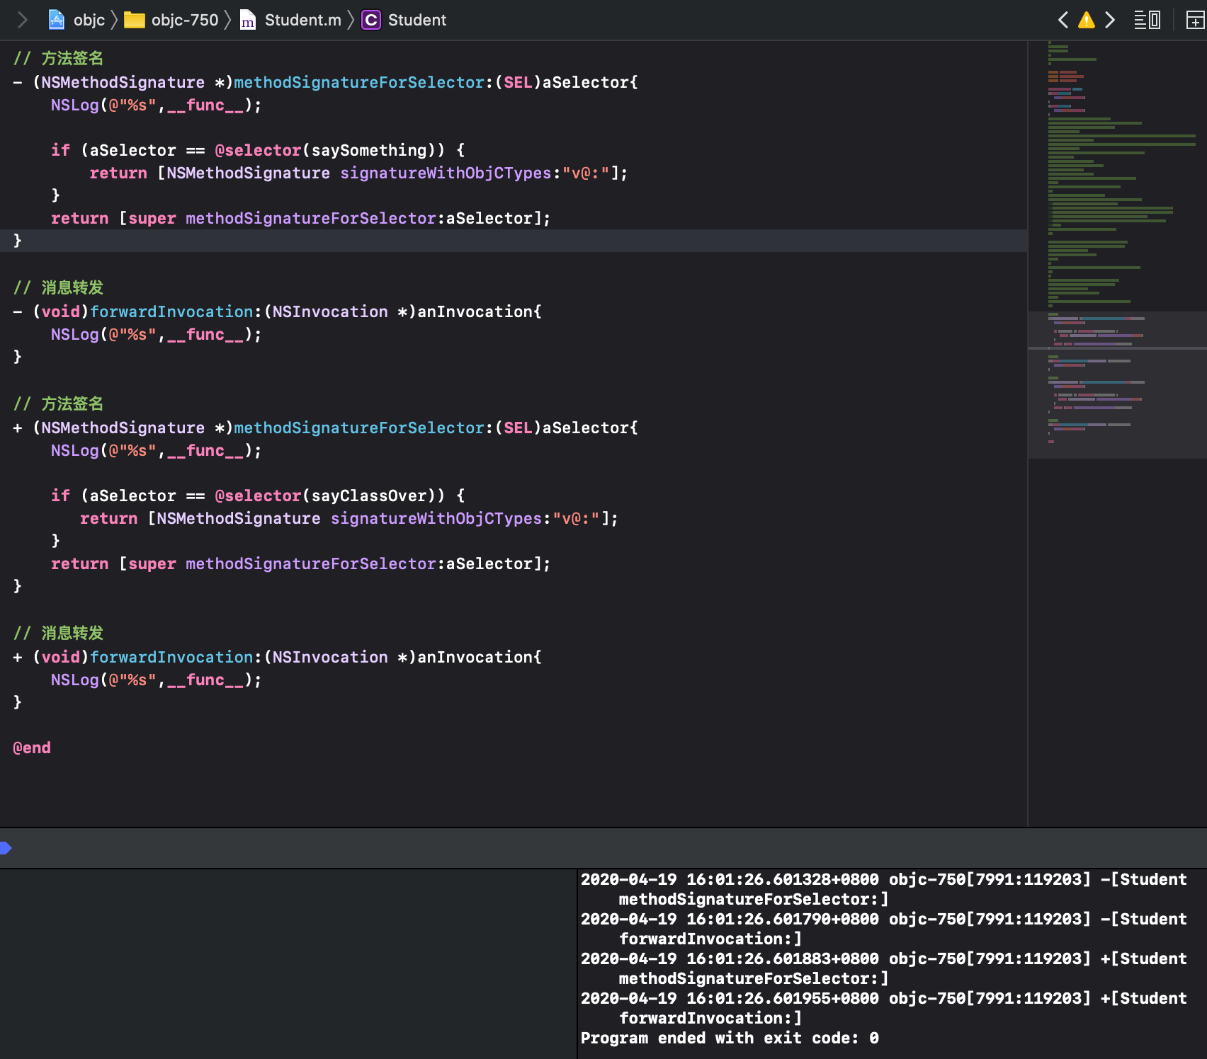The height and width of the screenshot is (1059, 1207).
Task: Click the purple C class icon
Action: click(370, 20)
